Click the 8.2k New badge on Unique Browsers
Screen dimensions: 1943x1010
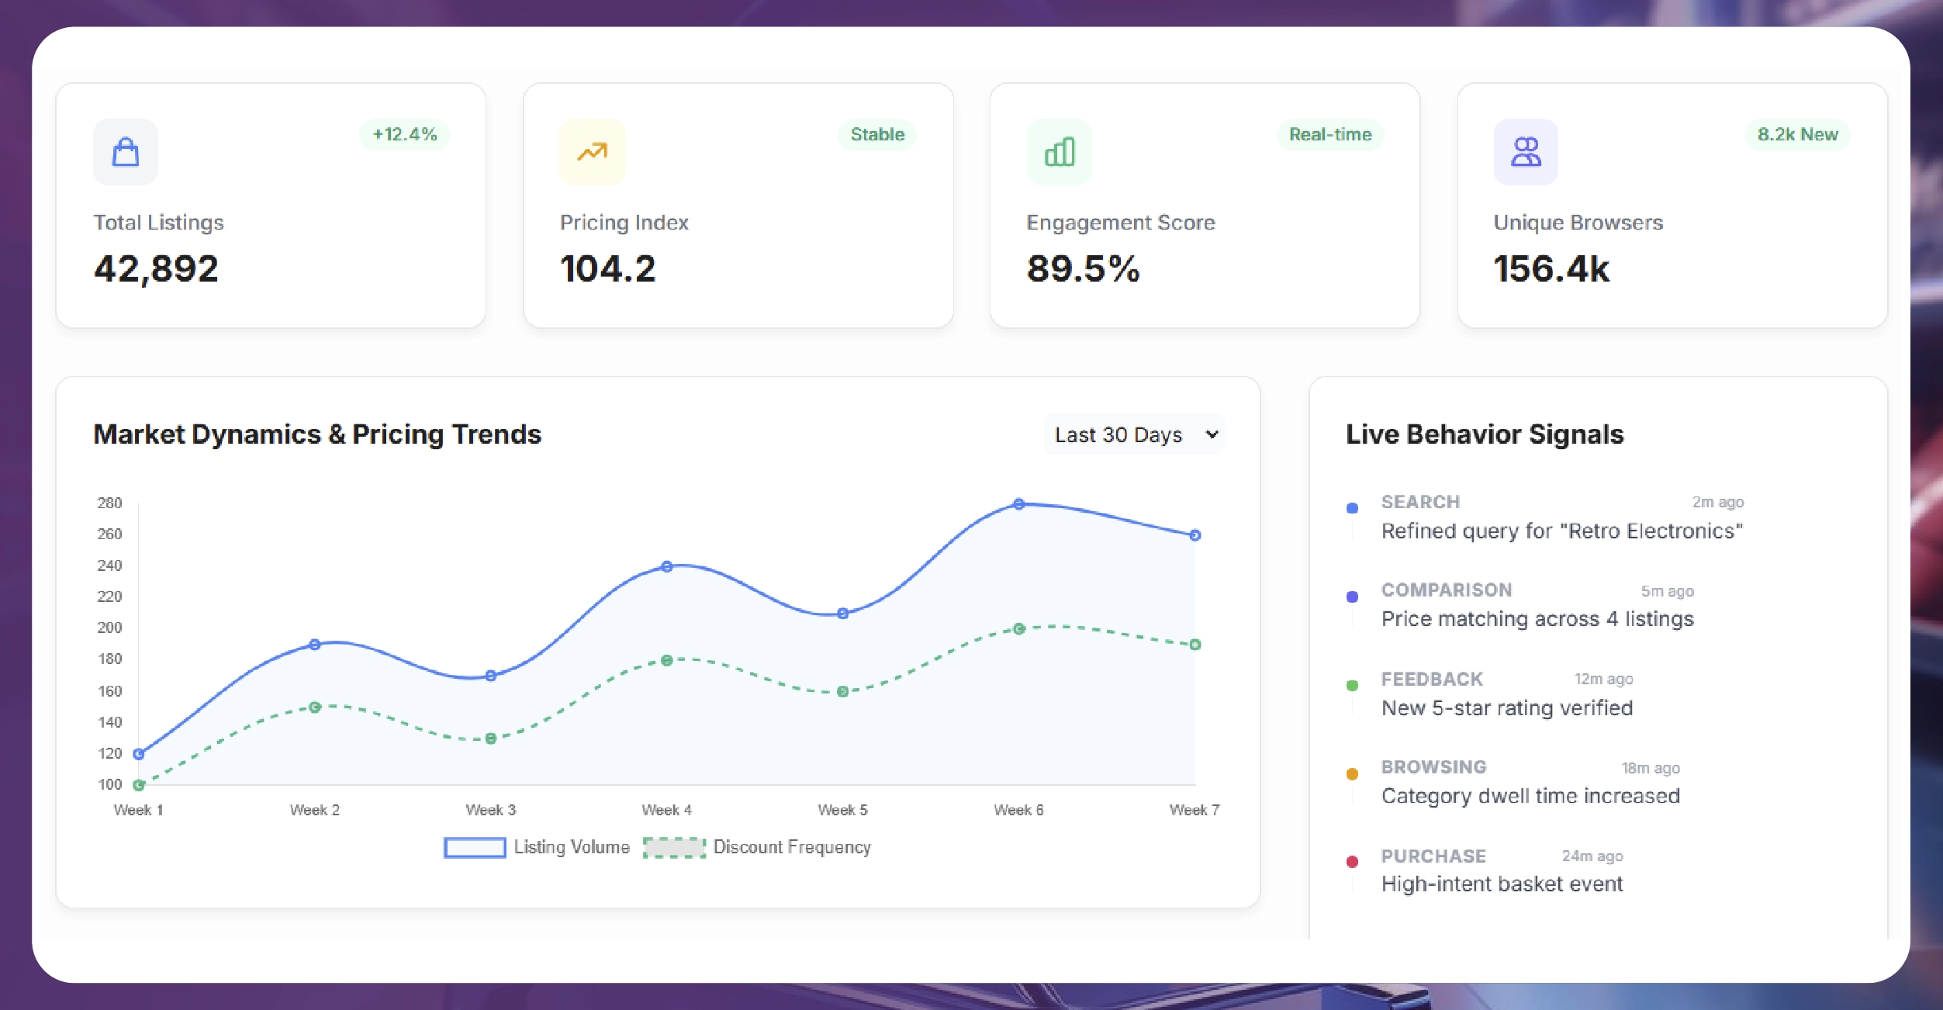(x=1797, y=134)
